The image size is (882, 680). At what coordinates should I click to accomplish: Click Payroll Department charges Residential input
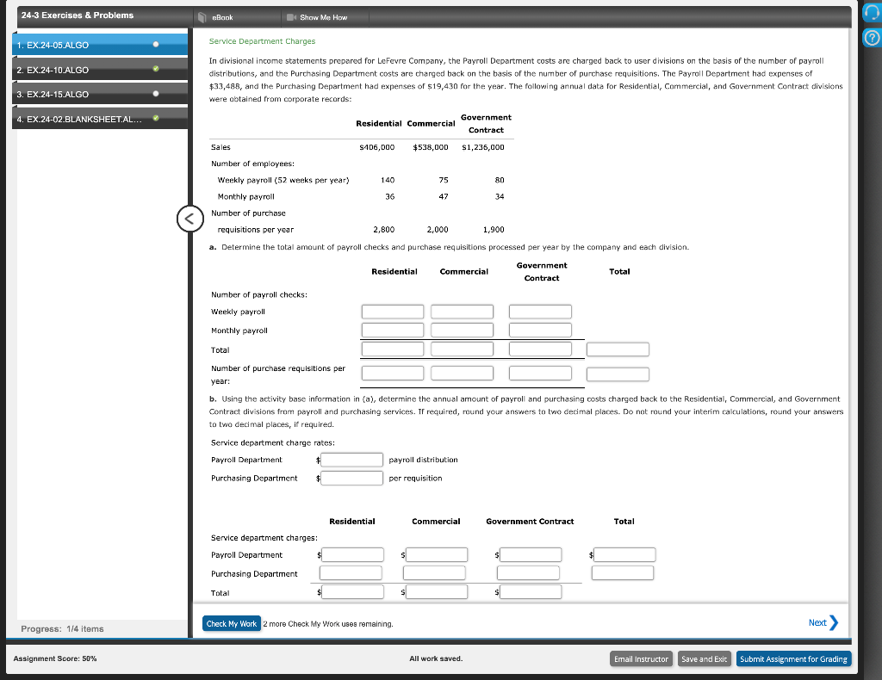(352, 554)
